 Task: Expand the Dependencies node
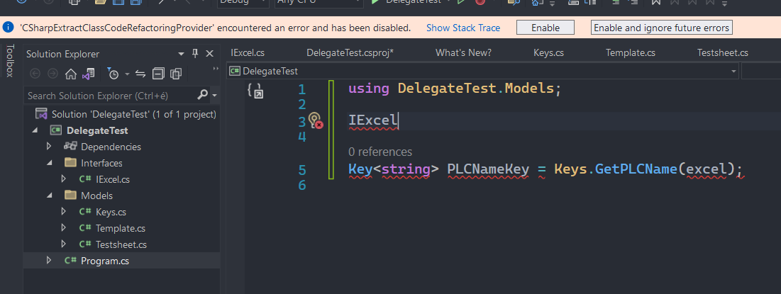click(49, 147)
